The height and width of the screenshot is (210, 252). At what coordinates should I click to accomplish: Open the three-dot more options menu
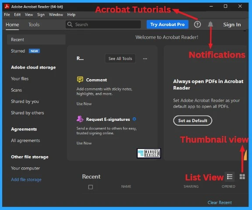(145, 59)
